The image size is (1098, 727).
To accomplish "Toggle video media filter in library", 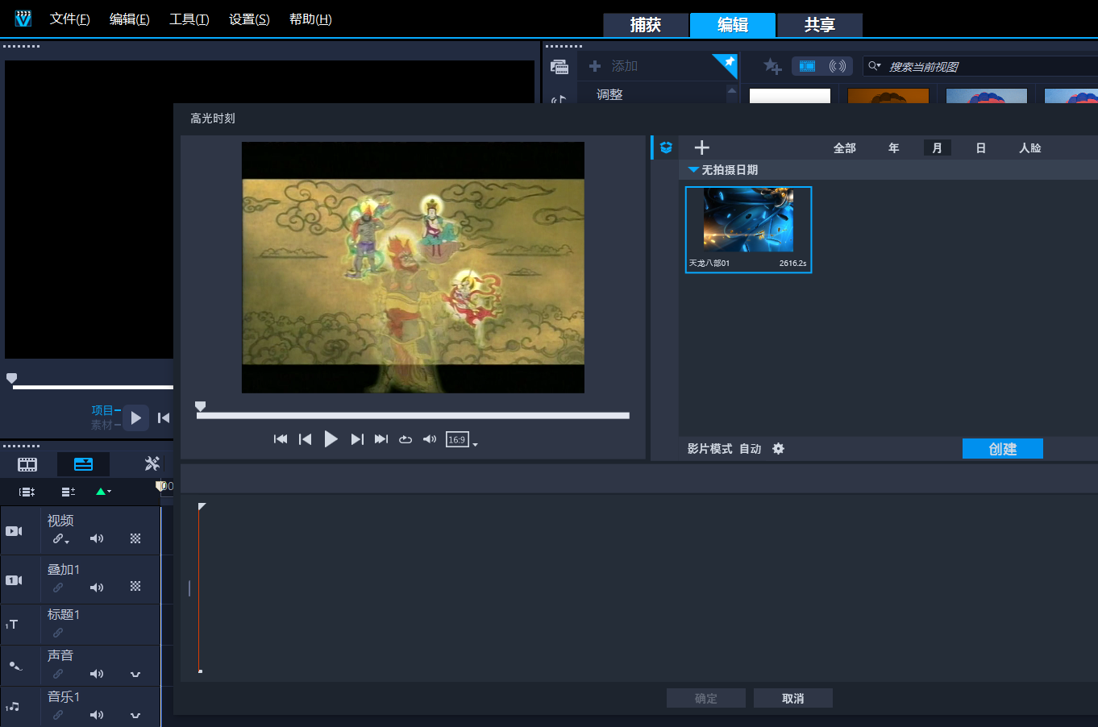I will [807, 66].
